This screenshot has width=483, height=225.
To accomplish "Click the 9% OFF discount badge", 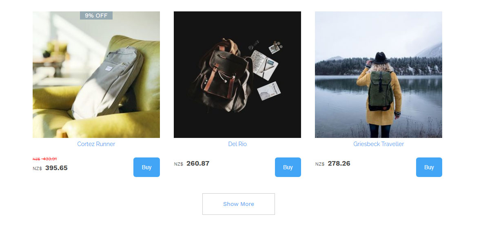I will click(96, 15).
